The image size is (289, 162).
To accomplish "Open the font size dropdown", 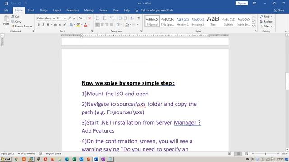I will pos(65,18).
